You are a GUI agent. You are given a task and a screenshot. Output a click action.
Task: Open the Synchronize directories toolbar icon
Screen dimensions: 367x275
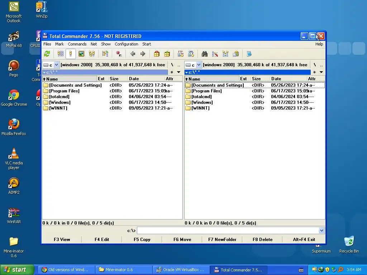[x=225, y=54]
